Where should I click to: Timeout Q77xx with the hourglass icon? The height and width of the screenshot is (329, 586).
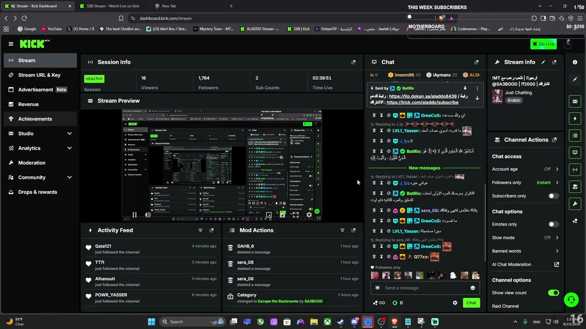(x=381, y=257)
